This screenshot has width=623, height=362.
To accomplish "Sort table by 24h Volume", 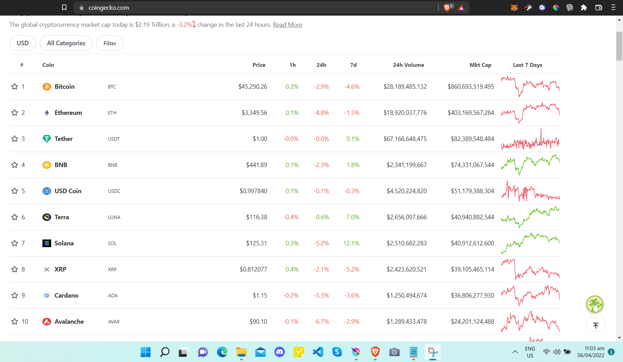I will coord(408,65).
